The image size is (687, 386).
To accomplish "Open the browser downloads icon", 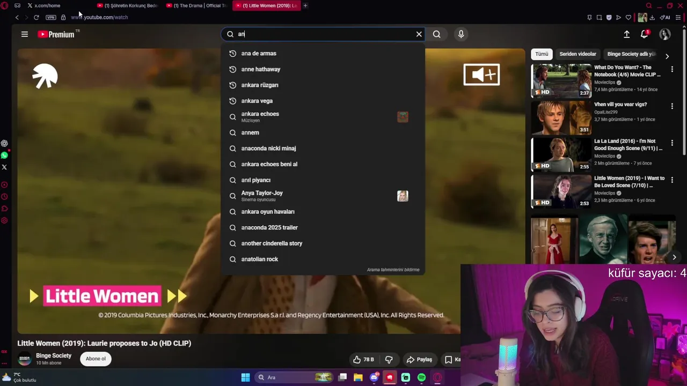I will 652,17.
